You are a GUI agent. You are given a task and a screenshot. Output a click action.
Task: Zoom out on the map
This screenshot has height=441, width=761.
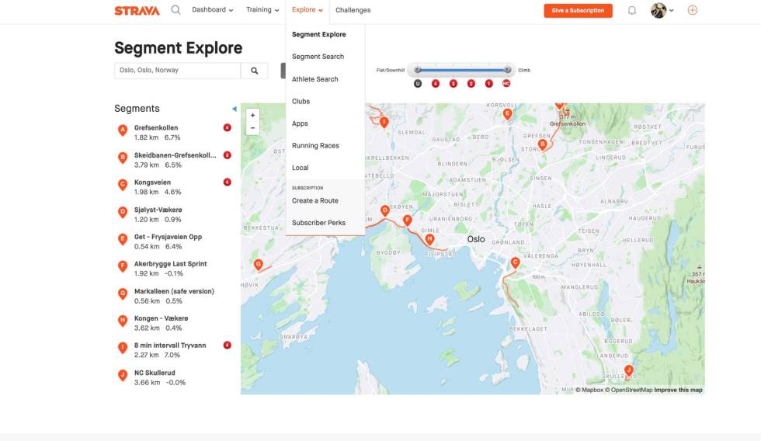point(253,128)
